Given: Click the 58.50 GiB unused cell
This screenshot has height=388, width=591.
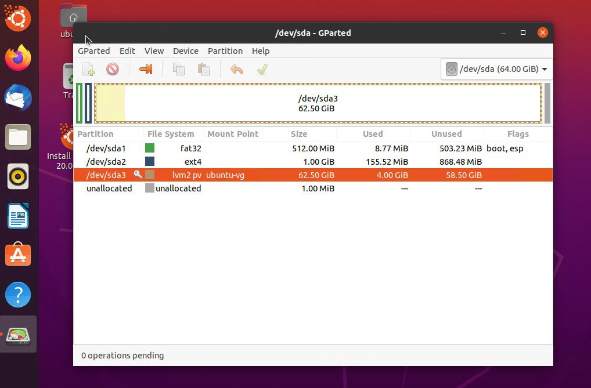Looking at the screenshot, I should click(464, 175).
